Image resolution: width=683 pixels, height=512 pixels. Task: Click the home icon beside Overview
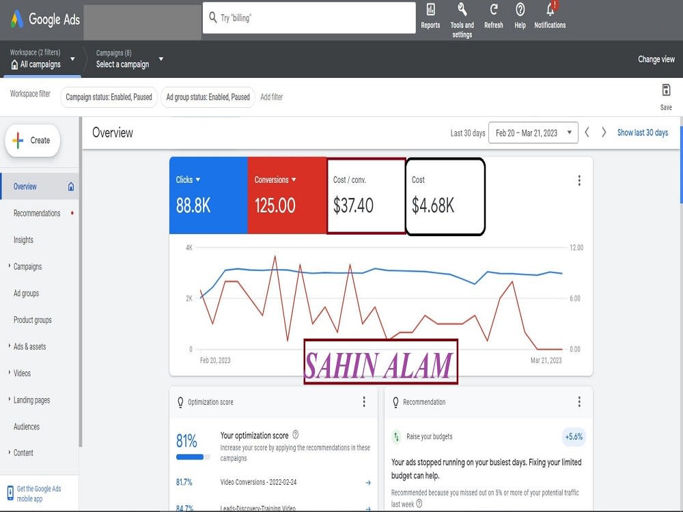(x=71, y=186)
